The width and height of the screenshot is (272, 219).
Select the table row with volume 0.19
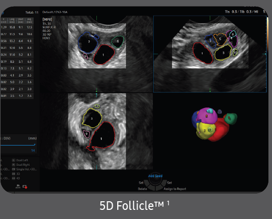click(17, 61)
